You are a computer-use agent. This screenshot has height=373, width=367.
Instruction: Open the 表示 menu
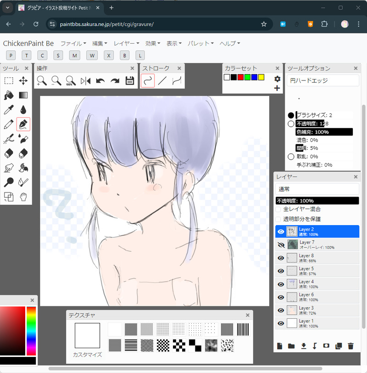pyautogui.click(x=174, y=44)
